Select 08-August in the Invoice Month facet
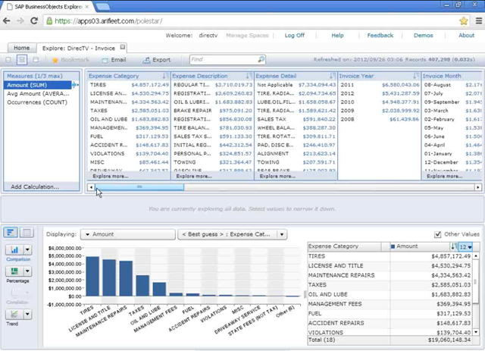This screenshot has width=485, height=351. click(x=452, y=85)
